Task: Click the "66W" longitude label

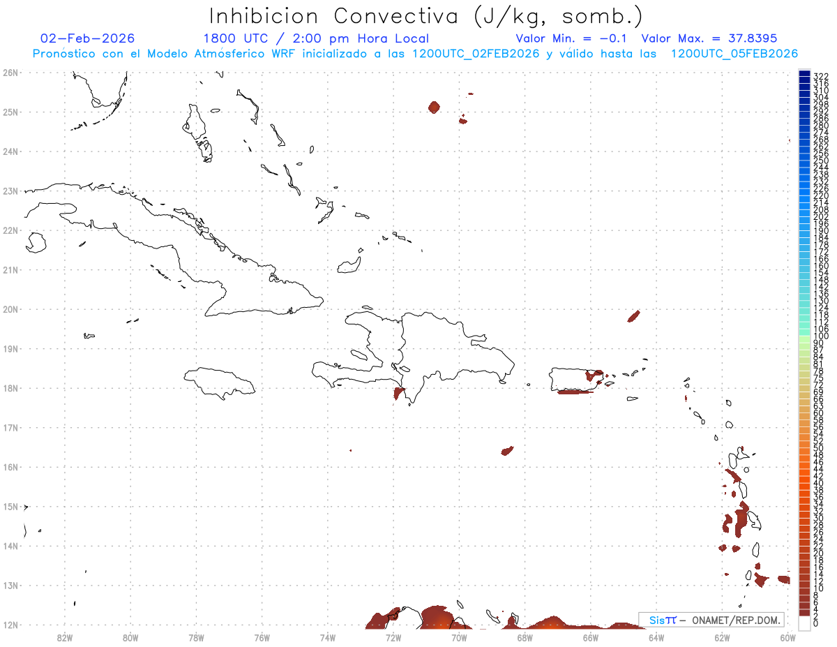Action: [591, 637]
